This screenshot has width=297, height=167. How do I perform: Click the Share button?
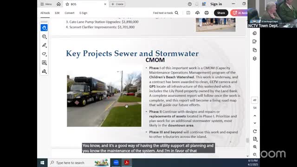click(221, 13)
